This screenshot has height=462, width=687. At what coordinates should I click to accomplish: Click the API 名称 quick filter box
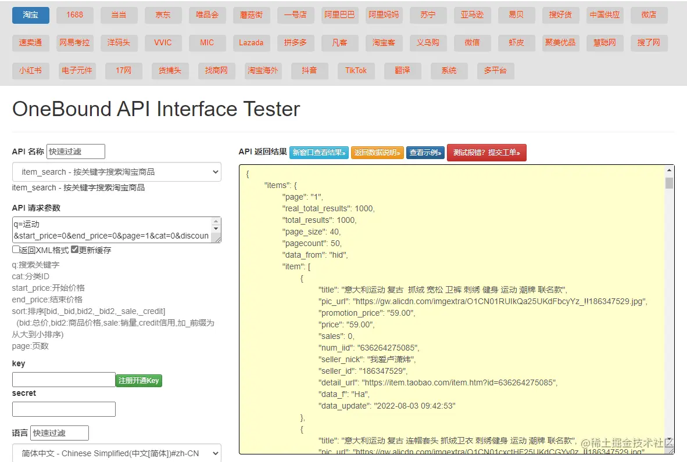click(76, 152)
